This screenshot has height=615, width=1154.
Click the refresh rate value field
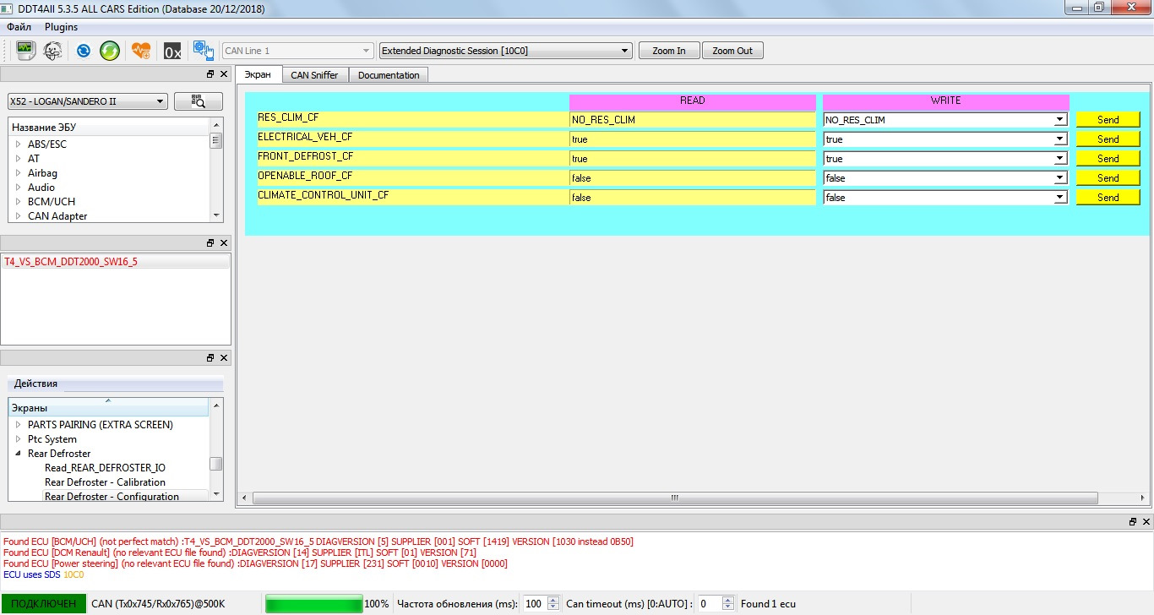(x=534, y=604)
